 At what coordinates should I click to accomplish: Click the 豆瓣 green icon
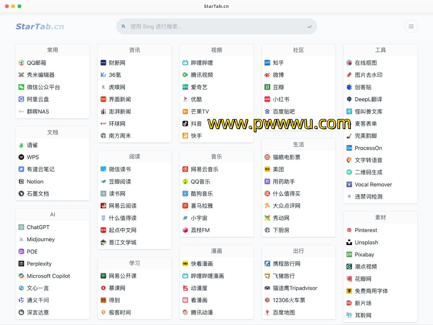click(x=267, y=87)
